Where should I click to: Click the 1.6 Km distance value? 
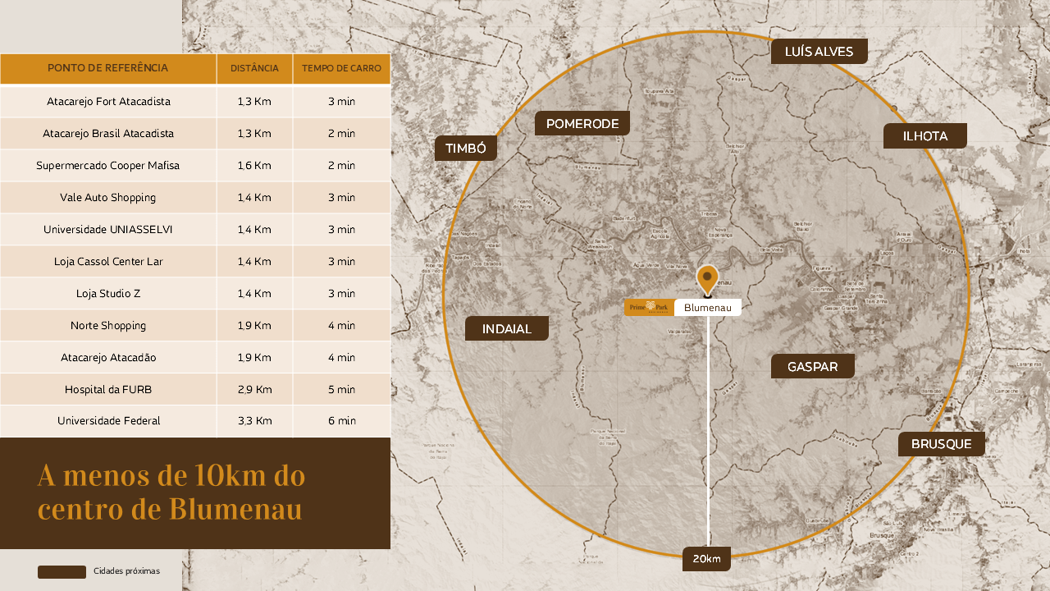pos(254,166)
